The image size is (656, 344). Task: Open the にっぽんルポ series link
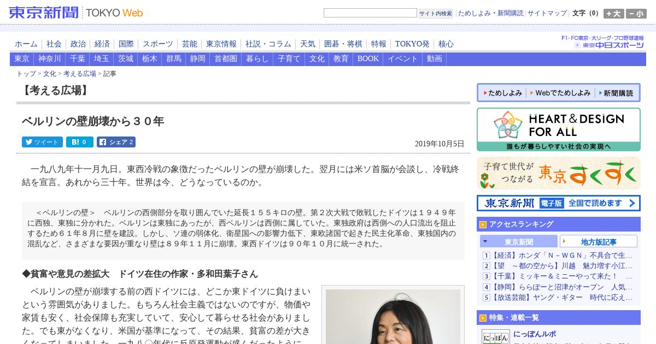[535, 334]
